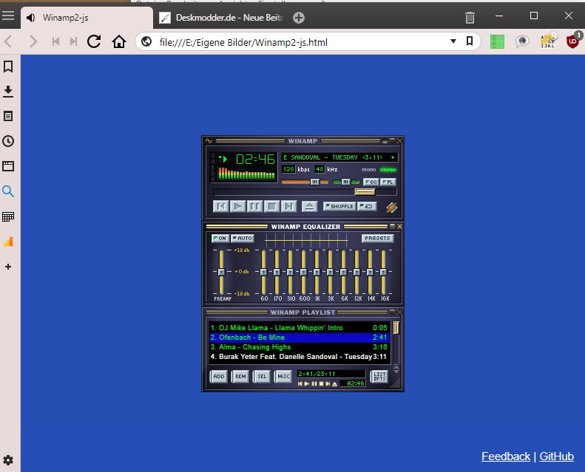Expand the address bar dropdown arrow
Screen dimensions: 585x472
pos(453,41)
